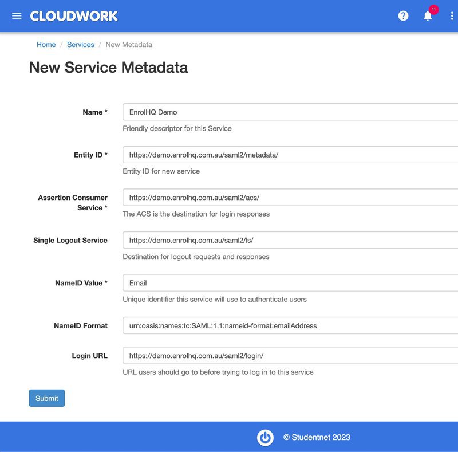The height and width of the screenshot is (452, 458).
Task: Open notifications via the bell icon
Action: click(x=426, y=17)
